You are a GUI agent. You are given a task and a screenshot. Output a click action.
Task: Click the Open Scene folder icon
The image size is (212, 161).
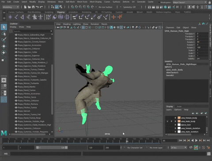point(29,7)
